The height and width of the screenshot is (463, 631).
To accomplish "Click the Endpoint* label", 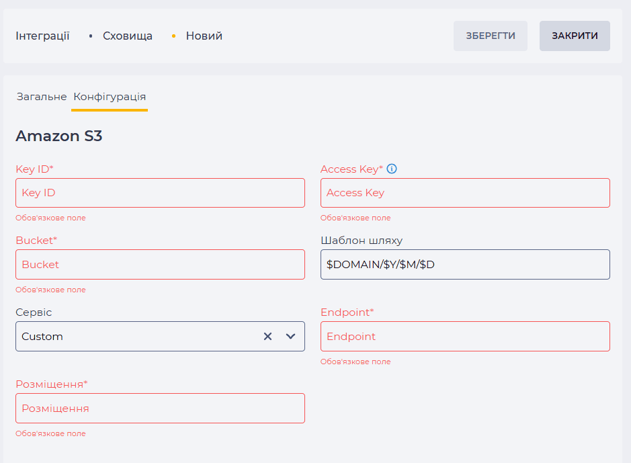I will [x=347, y=312].
